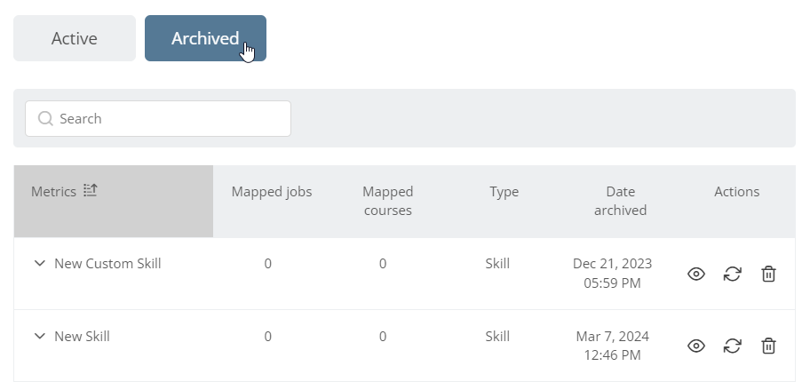Delete the New Skill metric

(768, 346)
